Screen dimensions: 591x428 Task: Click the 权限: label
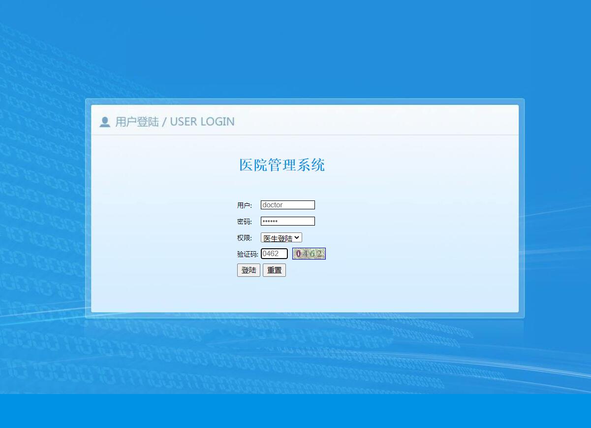[x=244, y=237]
